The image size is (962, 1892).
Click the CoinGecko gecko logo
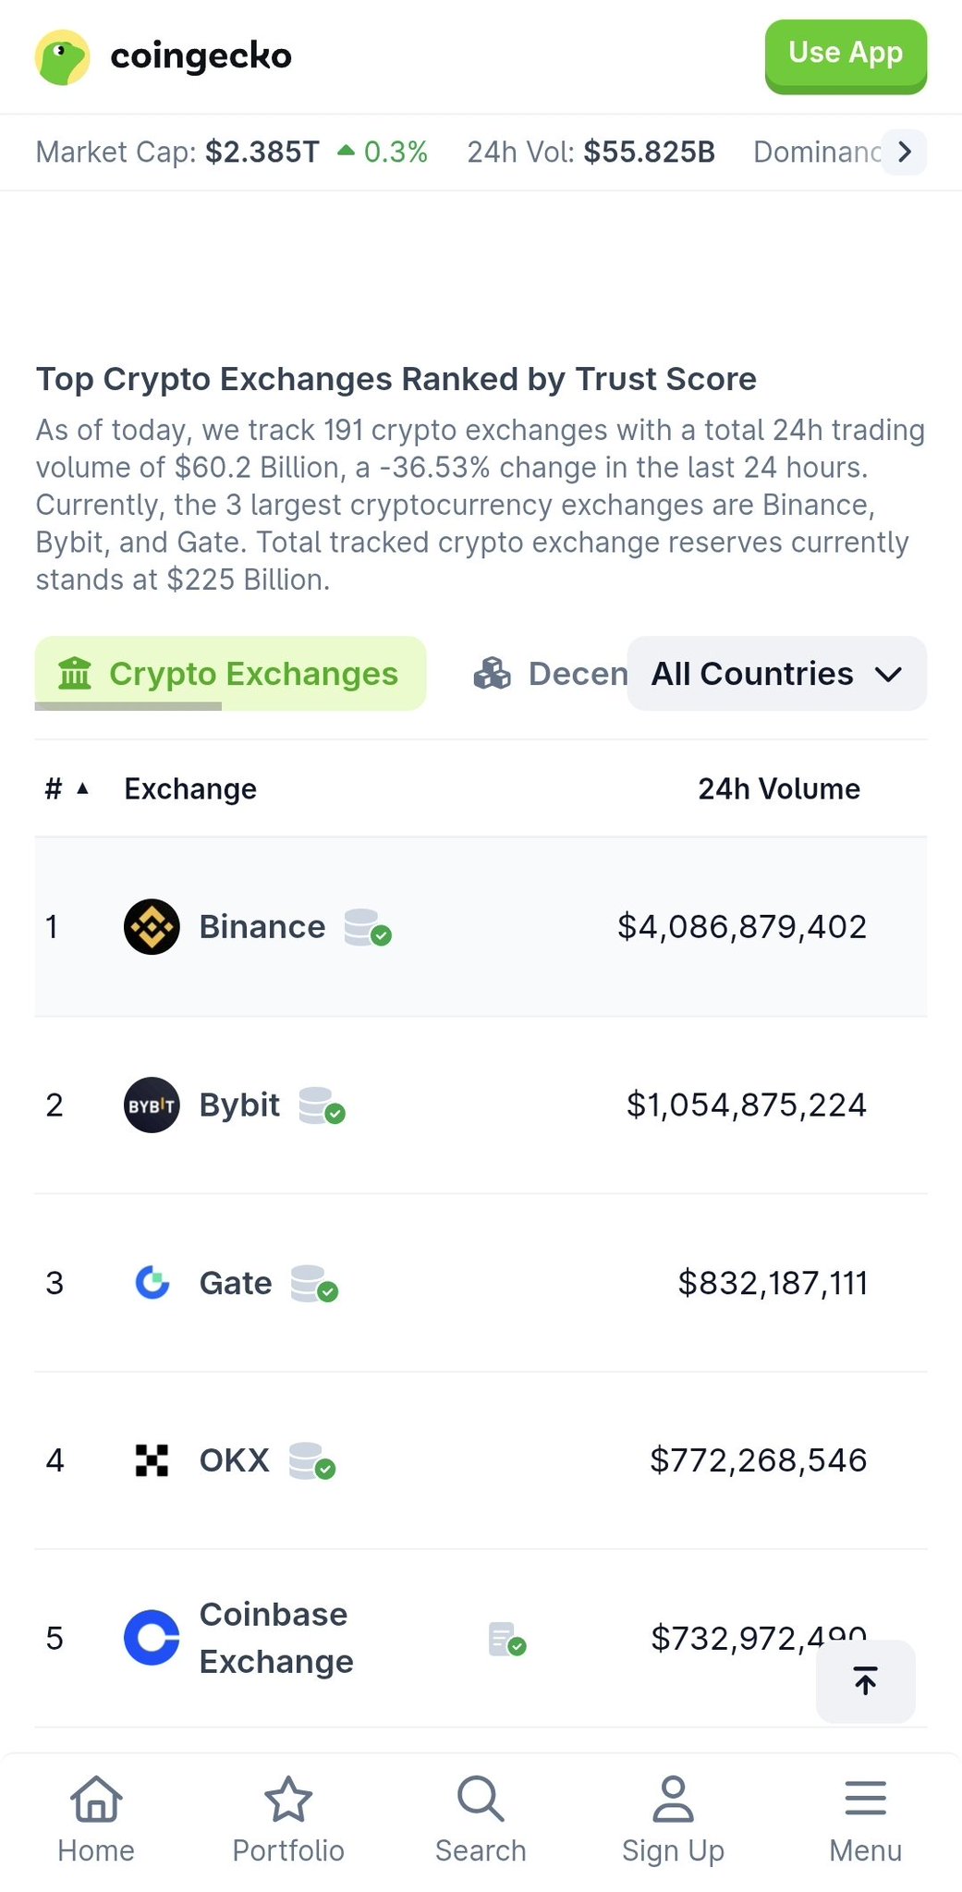coord(62,57)
